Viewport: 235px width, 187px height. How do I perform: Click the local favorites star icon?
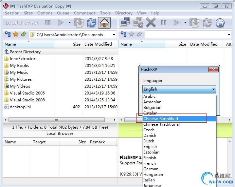[16, 34]
